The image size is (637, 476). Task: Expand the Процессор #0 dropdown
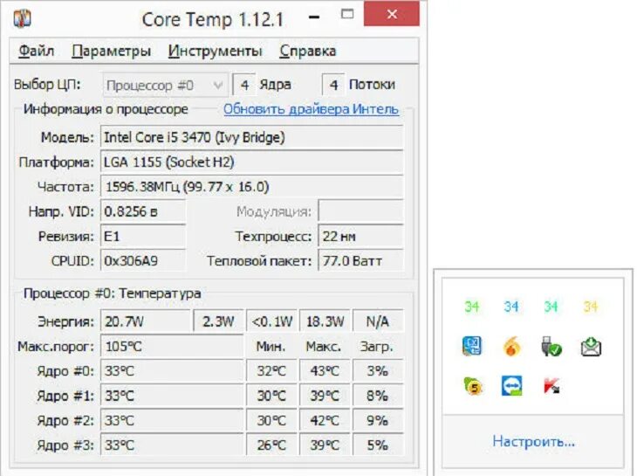pos(165,86)
